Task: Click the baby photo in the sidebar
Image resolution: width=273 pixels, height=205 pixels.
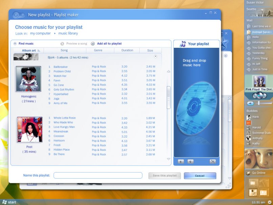Action: click(x=258, y=159)
